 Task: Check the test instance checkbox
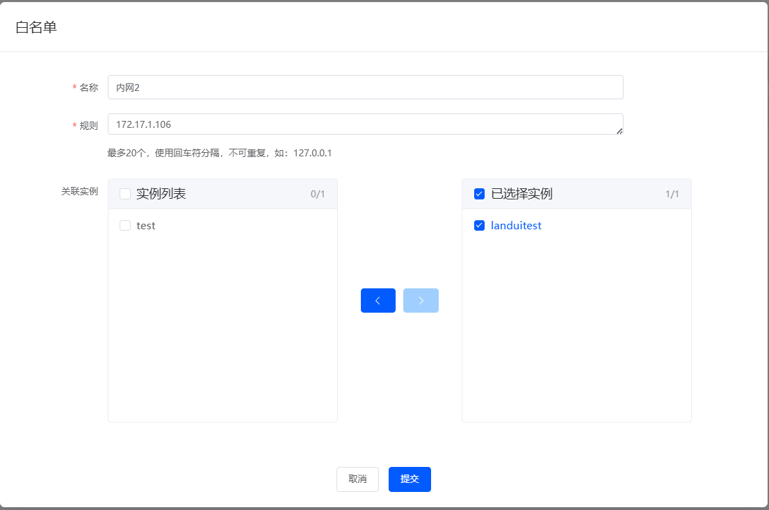[x=125, y=225]
